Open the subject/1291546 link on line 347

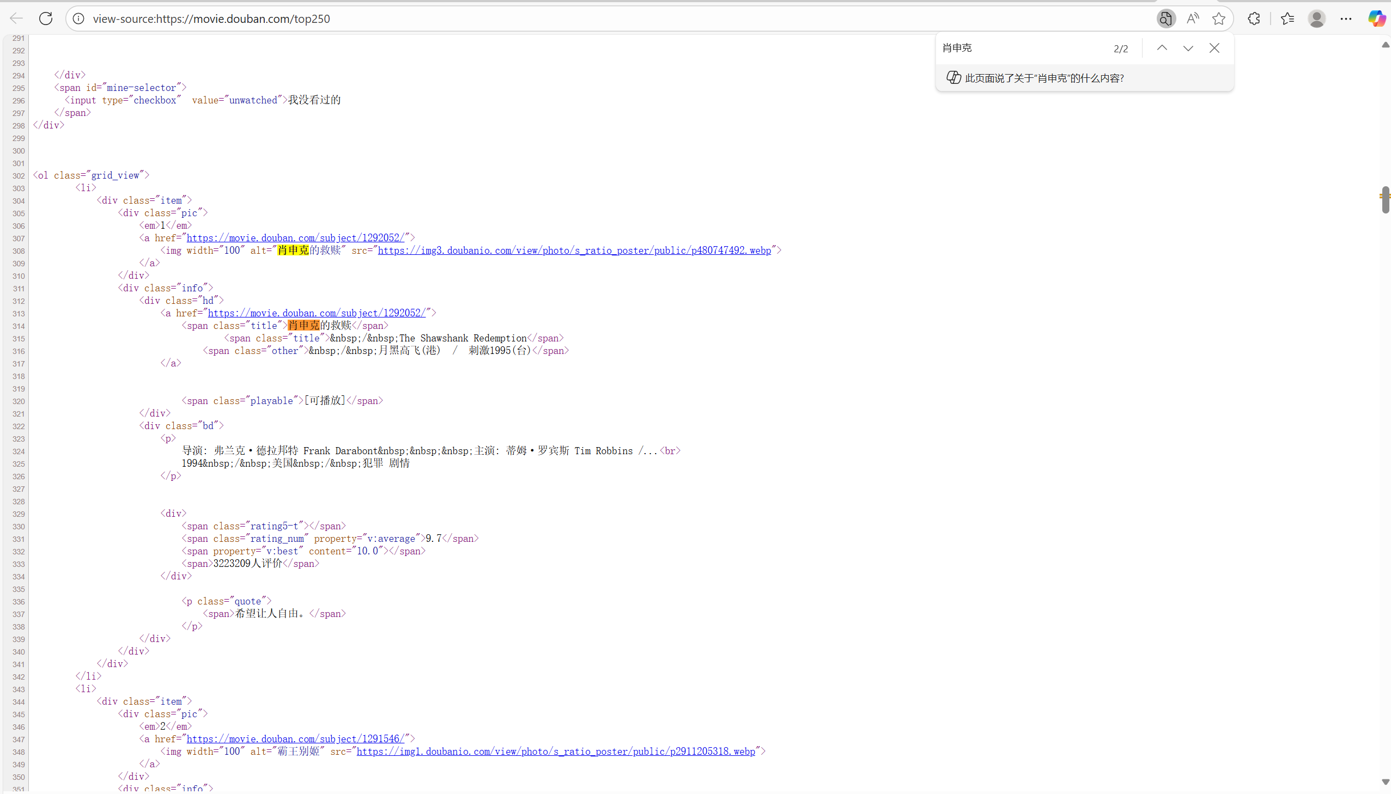click(295, 739)
